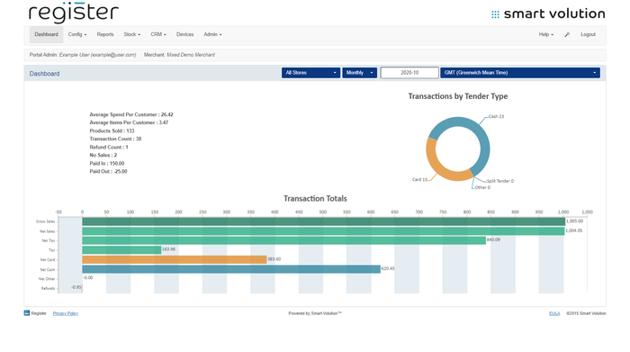Click the Register icon in footer
Viewport: 630px width, 352px height.
tap(26, 313)
